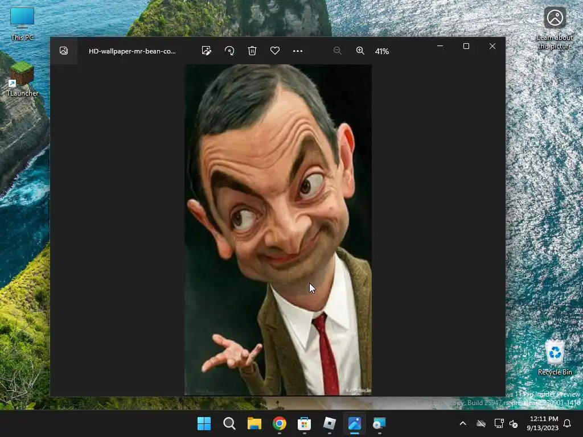The image size is (583, 437).
Task: Open Roblox Studio icon in taskbar
Action: click(330, 423)
